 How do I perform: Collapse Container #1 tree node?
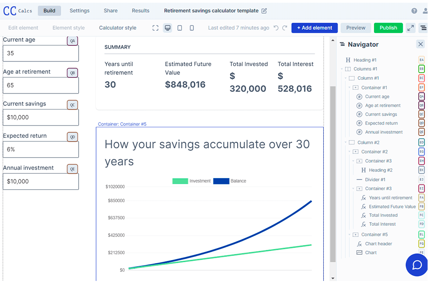coord(350,88)
